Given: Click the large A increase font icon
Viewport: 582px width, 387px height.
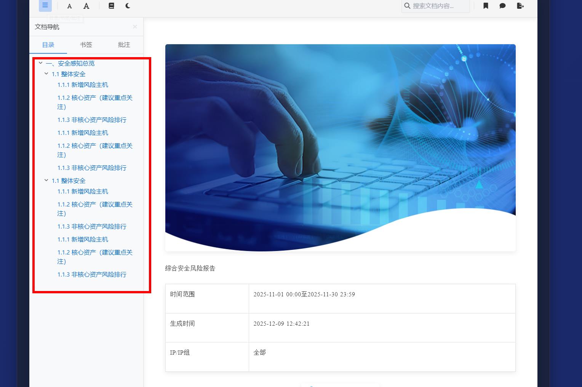Looking at the screenshot, I should tap(86, 6).
